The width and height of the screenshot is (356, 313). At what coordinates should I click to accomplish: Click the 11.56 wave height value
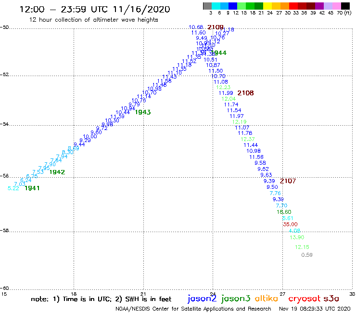tap(256, 157)
